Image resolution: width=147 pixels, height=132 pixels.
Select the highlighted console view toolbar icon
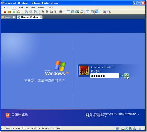click(x=97, y=12)
